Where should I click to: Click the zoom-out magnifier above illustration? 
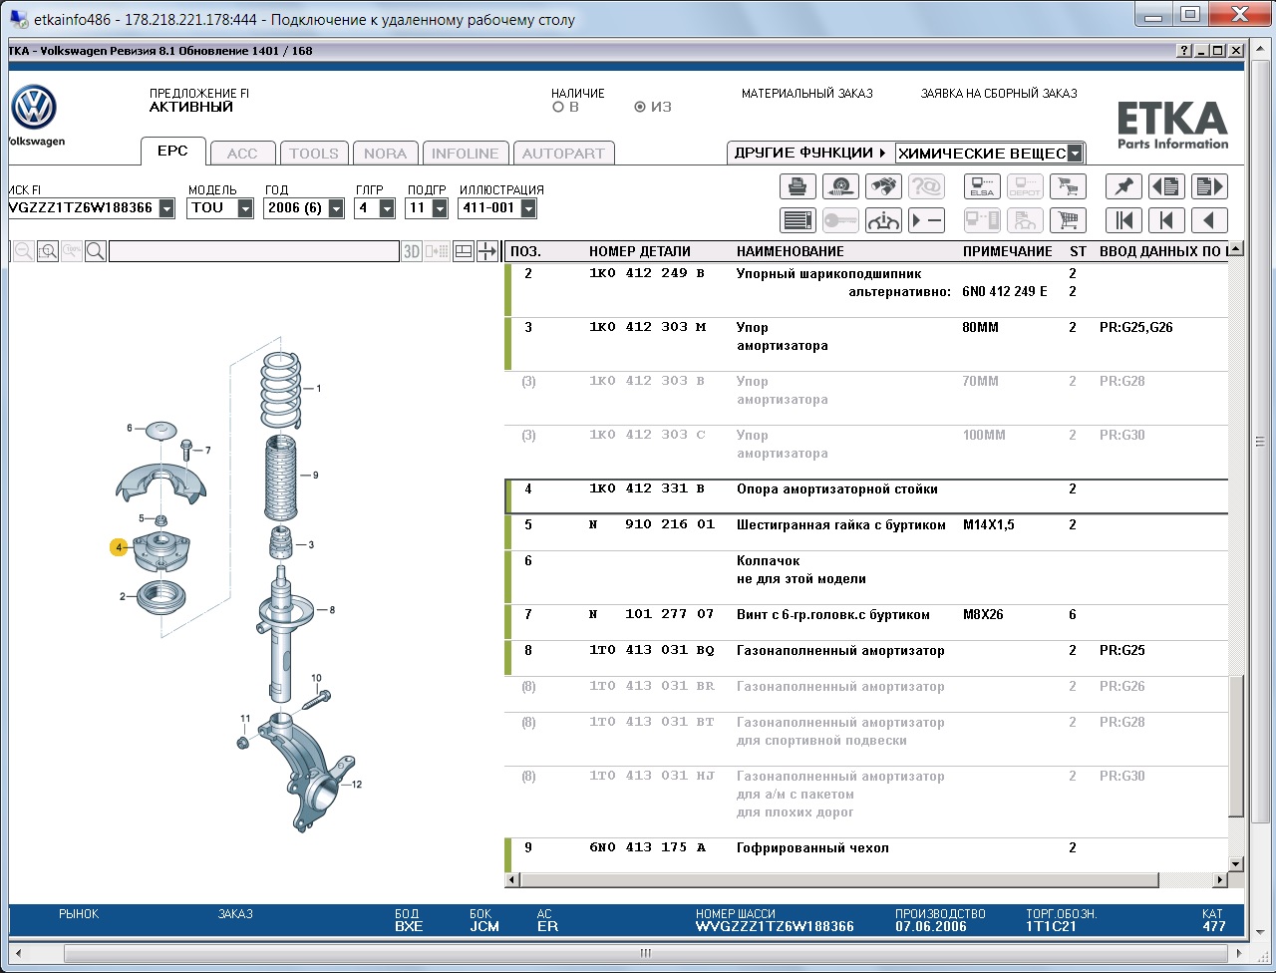23,251
